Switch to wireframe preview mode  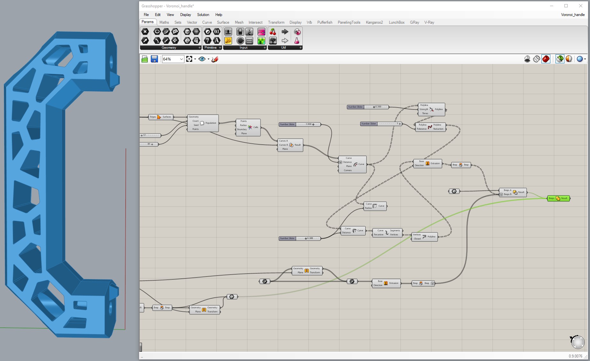(537, 59)
